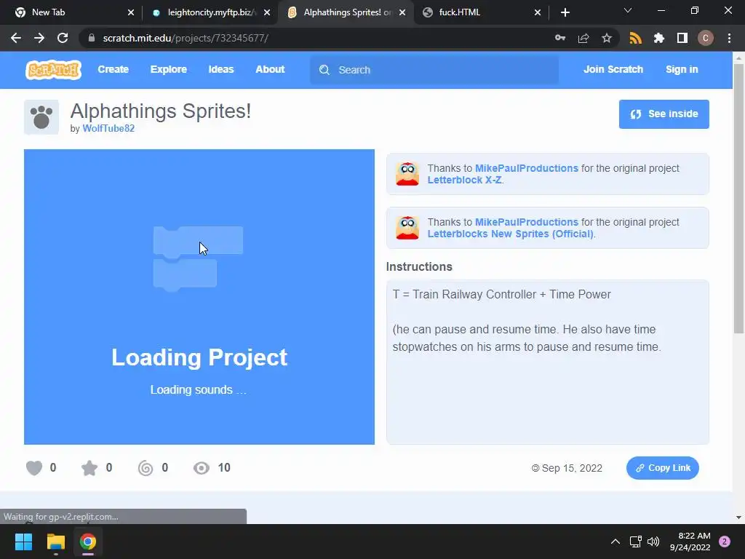745x559 pixels.
Task: Open the Windows Start menu
Action: tap(23, 542)
